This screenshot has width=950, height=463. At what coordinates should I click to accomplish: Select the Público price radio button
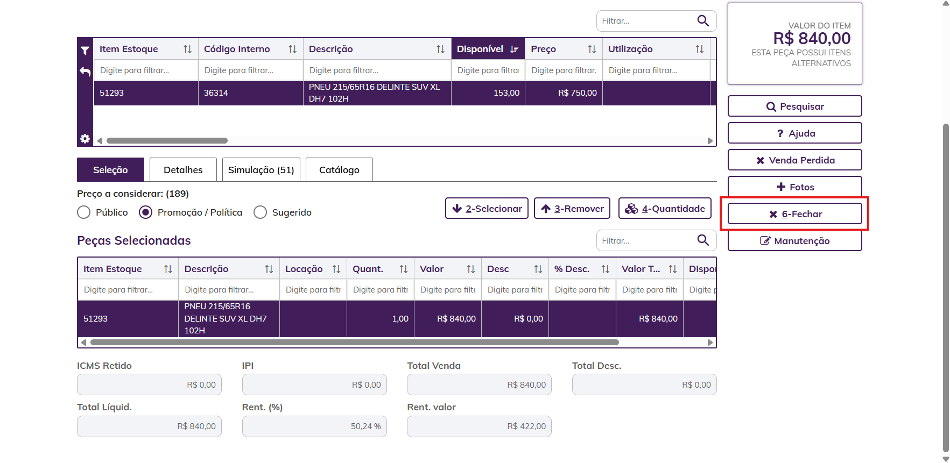click(x=84, y=212)
